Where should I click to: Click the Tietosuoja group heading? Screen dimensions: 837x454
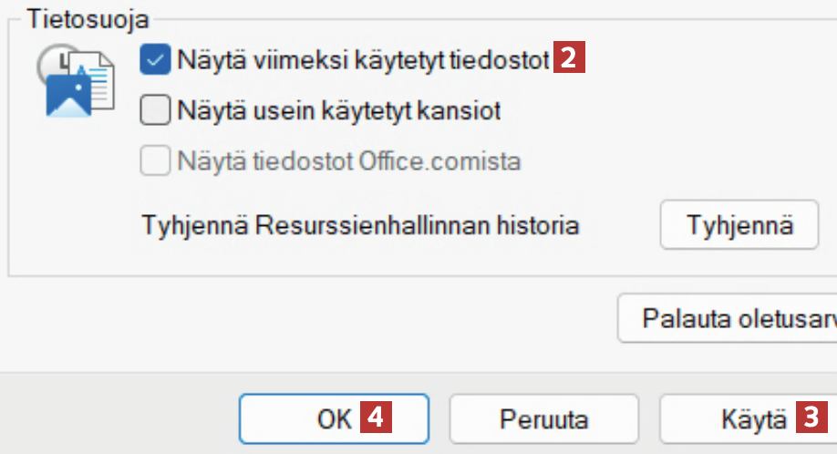tap(78, 16)
